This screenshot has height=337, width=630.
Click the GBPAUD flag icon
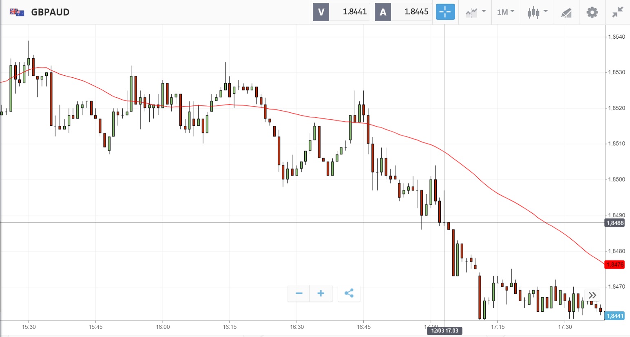[17, 12]
